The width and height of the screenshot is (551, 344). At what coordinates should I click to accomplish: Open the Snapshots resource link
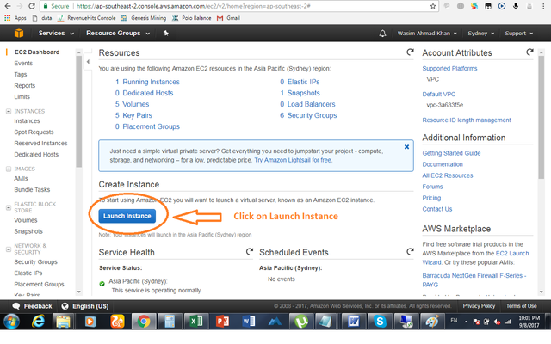tap(304, 93)
